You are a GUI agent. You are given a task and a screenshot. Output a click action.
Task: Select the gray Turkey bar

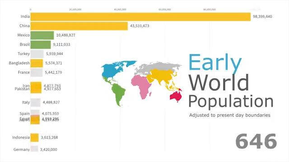(37, 54)
